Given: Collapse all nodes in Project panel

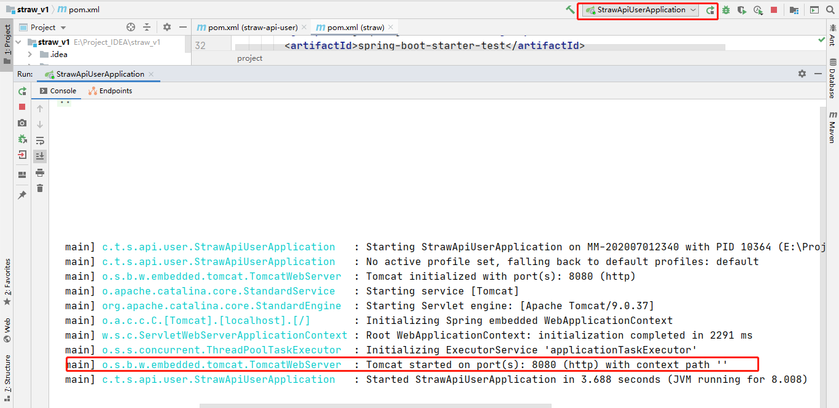Looking at the screenshot, I should point(147,27).
